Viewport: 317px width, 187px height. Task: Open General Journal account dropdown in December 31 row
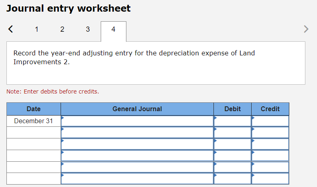137,121
